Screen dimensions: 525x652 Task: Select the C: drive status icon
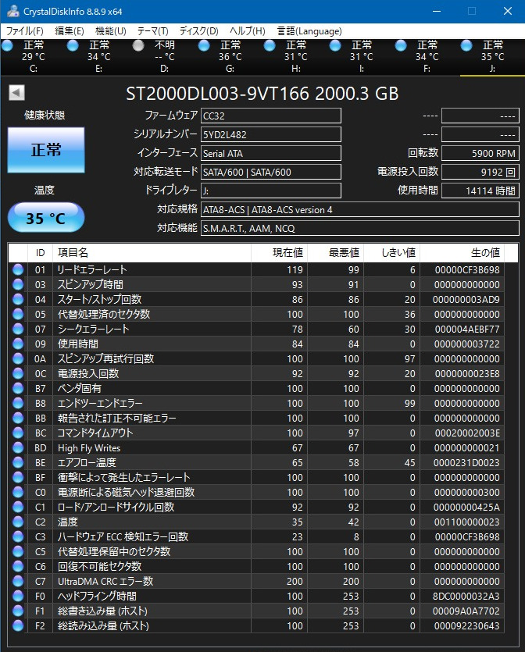8,46
